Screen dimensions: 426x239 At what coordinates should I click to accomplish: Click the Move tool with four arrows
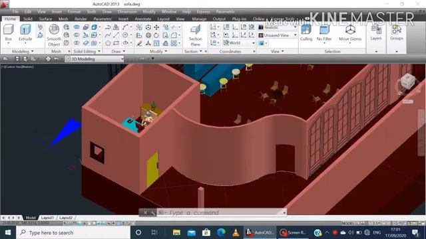pos(156,27)
